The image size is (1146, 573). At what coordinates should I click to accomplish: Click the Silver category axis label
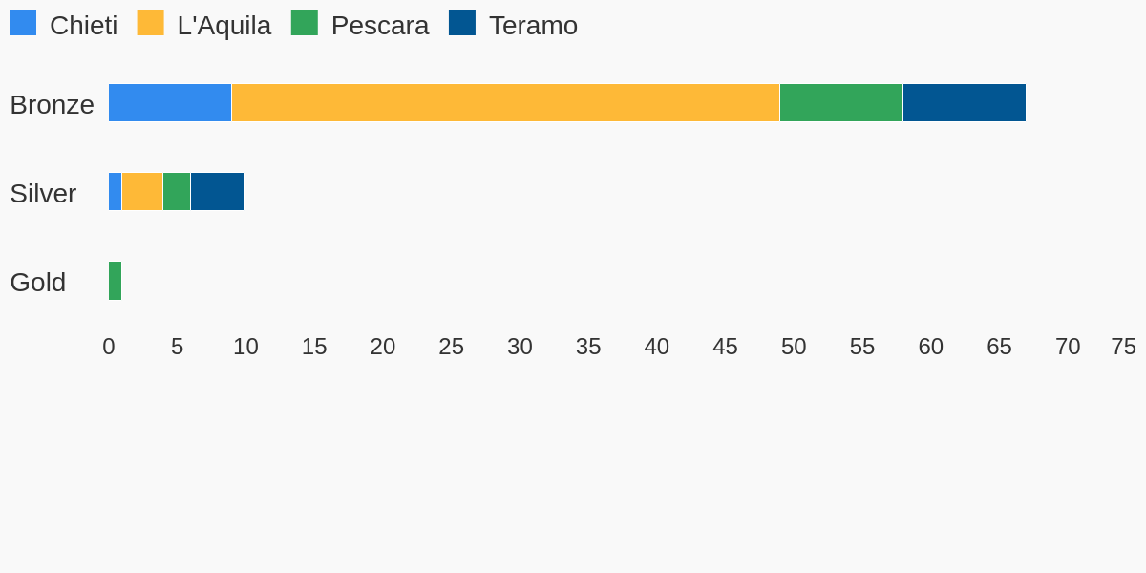point(43,194)
